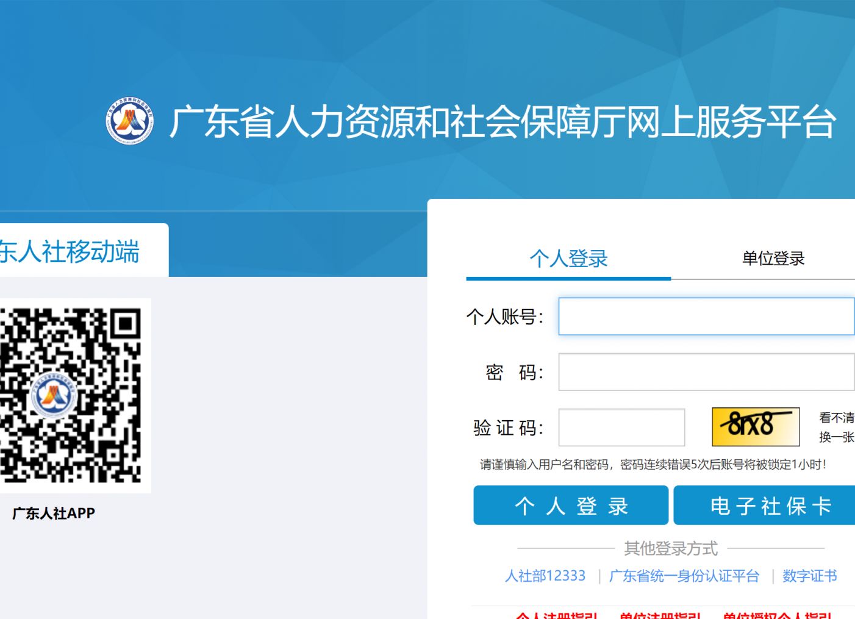Click the 广东省人力资源和社会保障厅网上服务平台 header title

[502, 121]
